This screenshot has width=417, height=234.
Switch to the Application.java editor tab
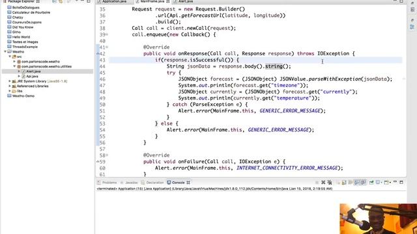[x=115, y=1]
